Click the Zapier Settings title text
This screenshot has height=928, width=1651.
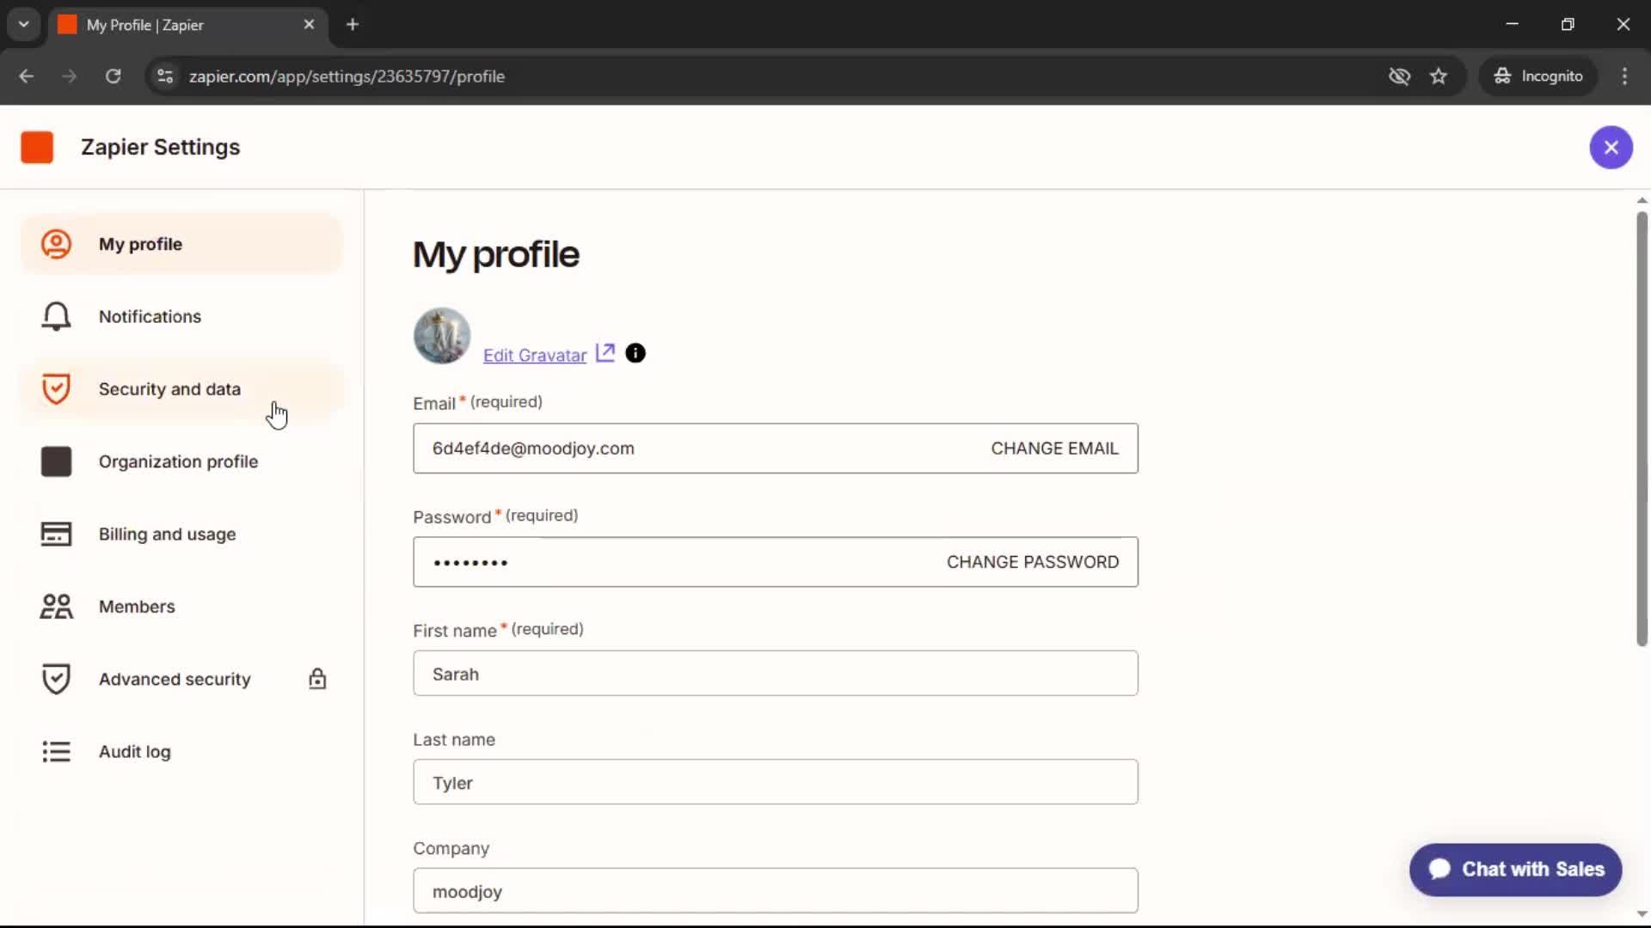tap(161, 147)
